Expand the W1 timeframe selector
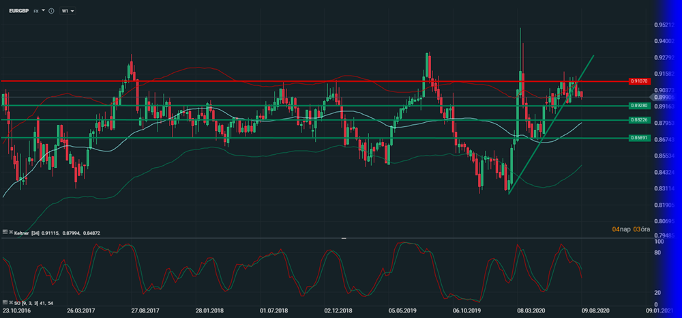682x318 pixels. (x=68, y=11)
